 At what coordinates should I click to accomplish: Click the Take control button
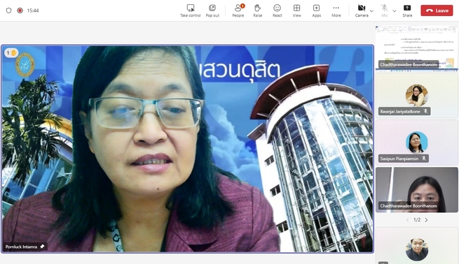(191, 10)
